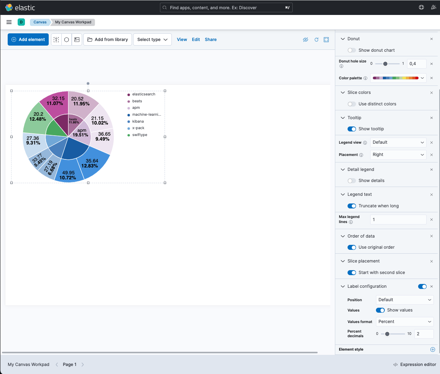This screenshot has width=440, height=374.
Task: Click the Max legend lines field
Action: (x=398, y=220)
